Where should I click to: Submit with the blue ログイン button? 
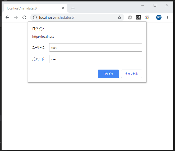click(108, 74)
